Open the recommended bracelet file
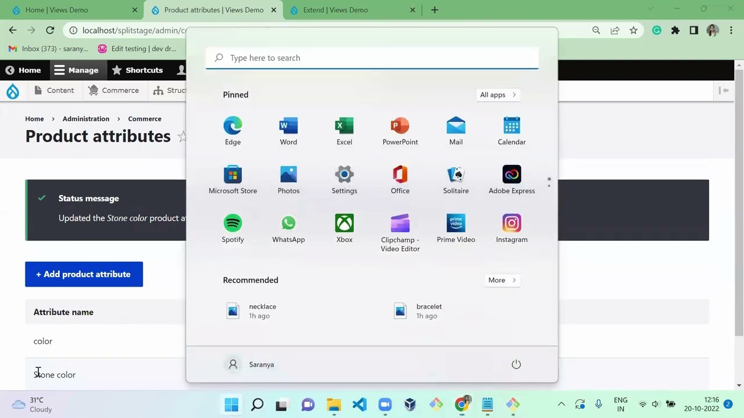 417,311
